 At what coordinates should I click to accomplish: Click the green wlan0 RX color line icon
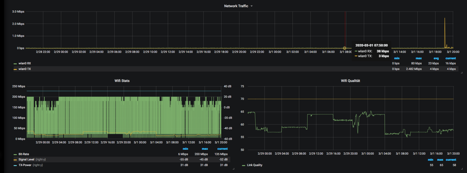click(x=15, y=64)
